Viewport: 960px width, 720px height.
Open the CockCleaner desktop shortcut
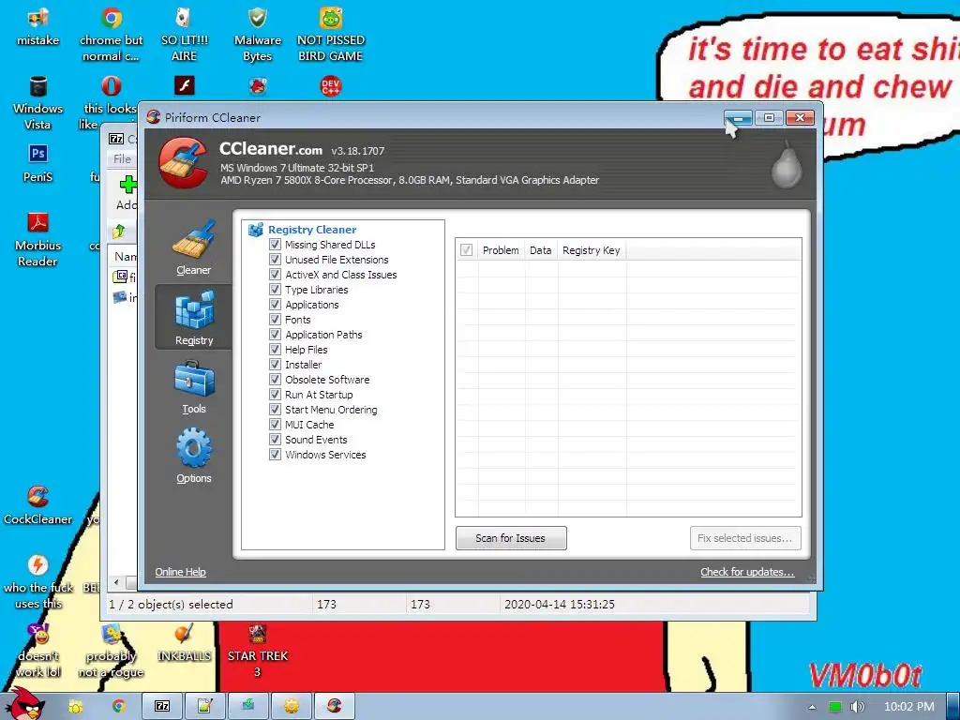[x=37, y=505]
